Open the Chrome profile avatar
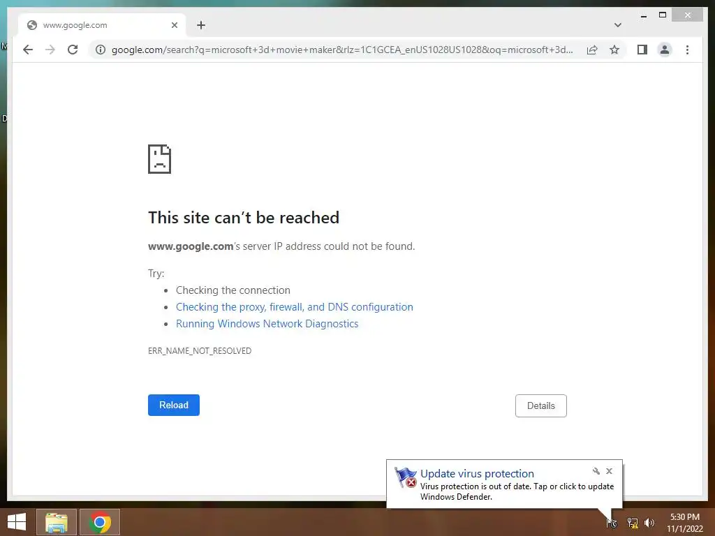The width and height of the screenshot is (715, 536). tap(665, 50)
